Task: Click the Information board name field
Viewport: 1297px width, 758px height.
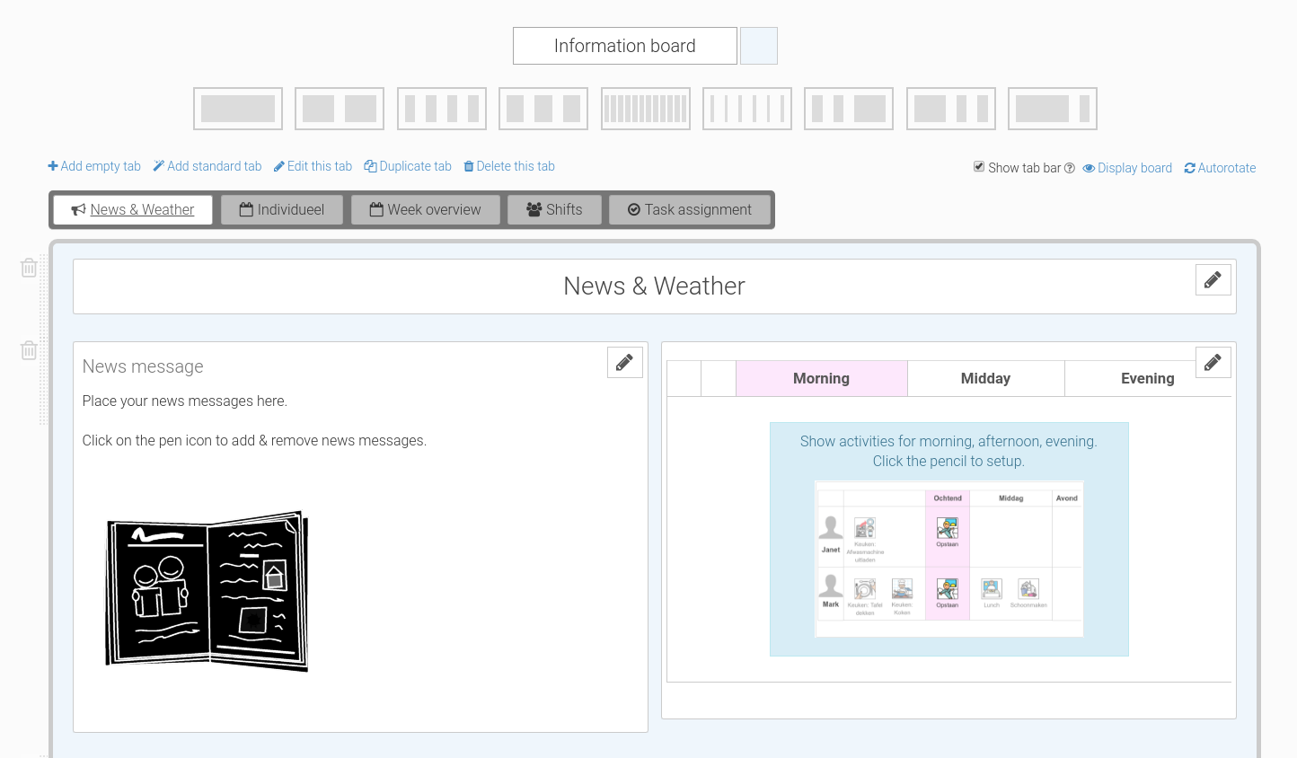Action: (x=625, y=46)
